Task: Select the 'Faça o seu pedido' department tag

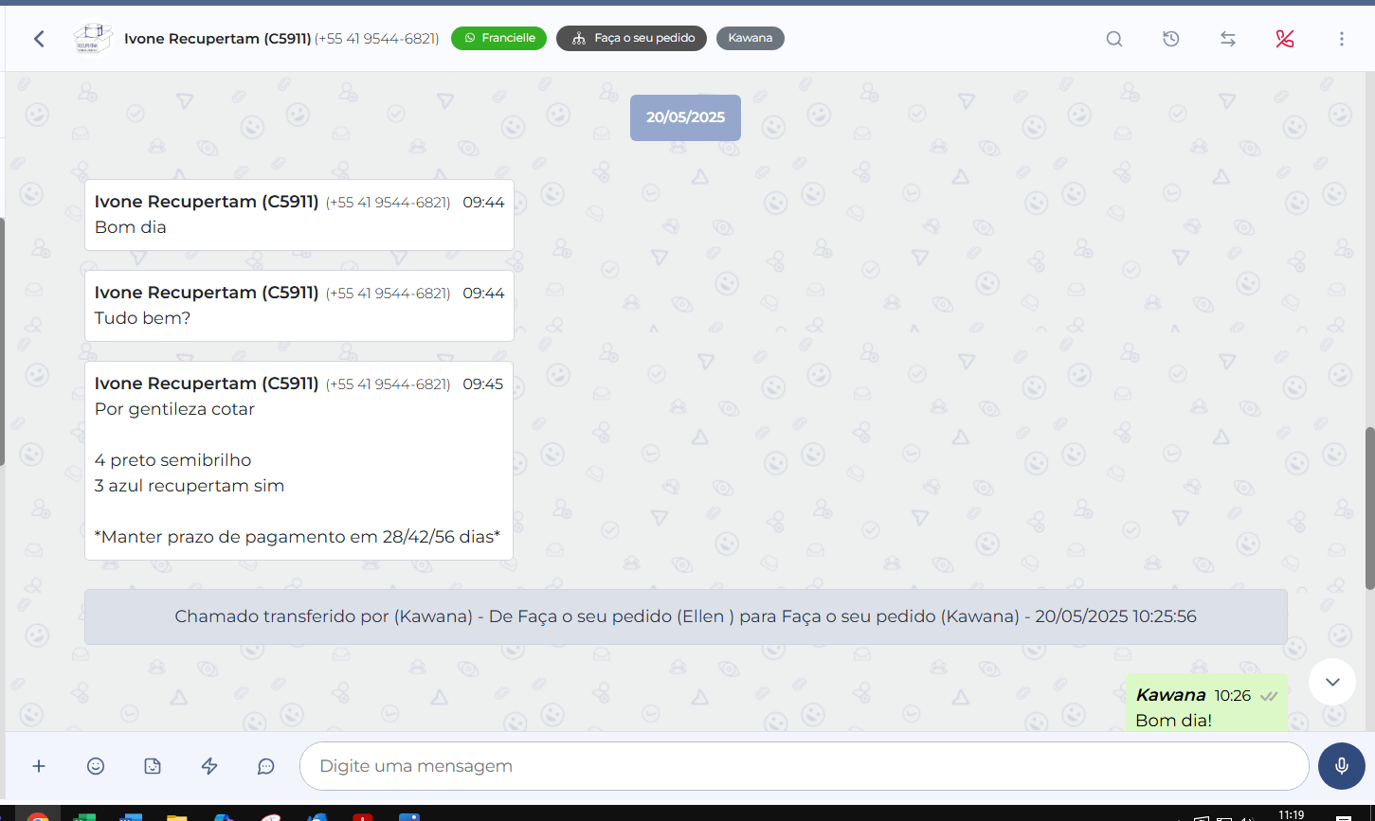Action: click(631, 39)
